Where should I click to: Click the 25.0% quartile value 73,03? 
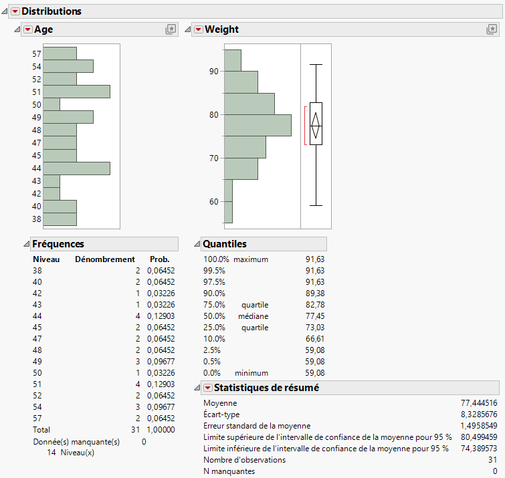click(x=315, y=328)
